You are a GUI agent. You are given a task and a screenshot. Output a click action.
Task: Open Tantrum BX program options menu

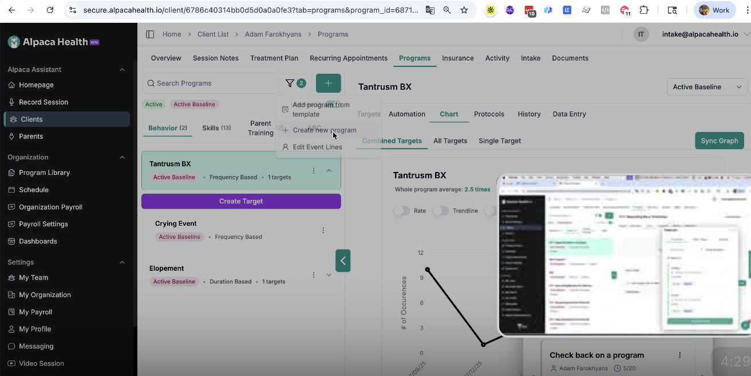point(314,170)
